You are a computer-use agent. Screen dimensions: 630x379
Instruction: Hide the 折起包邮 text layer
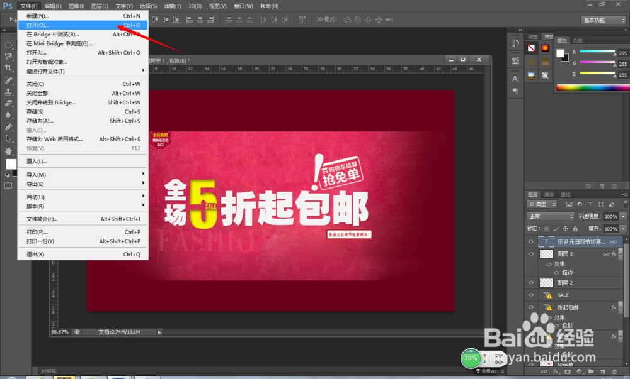531,307
